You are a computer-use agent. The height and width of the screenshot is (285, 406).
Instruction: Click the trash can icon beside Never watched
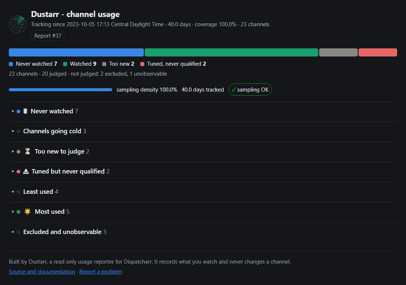coord(25,111)
